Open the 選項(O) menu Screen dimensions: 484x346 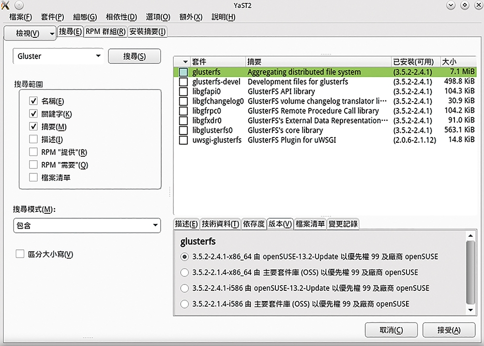(x=158, y=17)
